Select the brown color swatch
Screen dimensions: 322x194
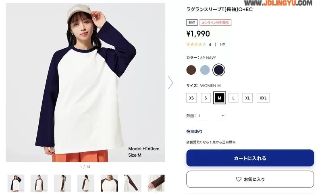tap(191, 70)
